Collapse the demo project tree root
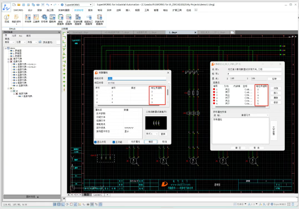This screenshot has height=209, width=299. coord(6,48)
